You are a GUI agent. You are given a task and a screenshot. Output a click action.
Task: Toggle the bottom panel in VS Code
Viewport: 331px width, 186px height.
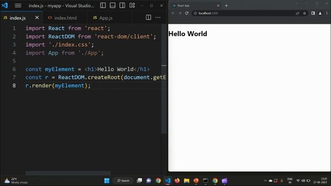click(x=113, y=6)
